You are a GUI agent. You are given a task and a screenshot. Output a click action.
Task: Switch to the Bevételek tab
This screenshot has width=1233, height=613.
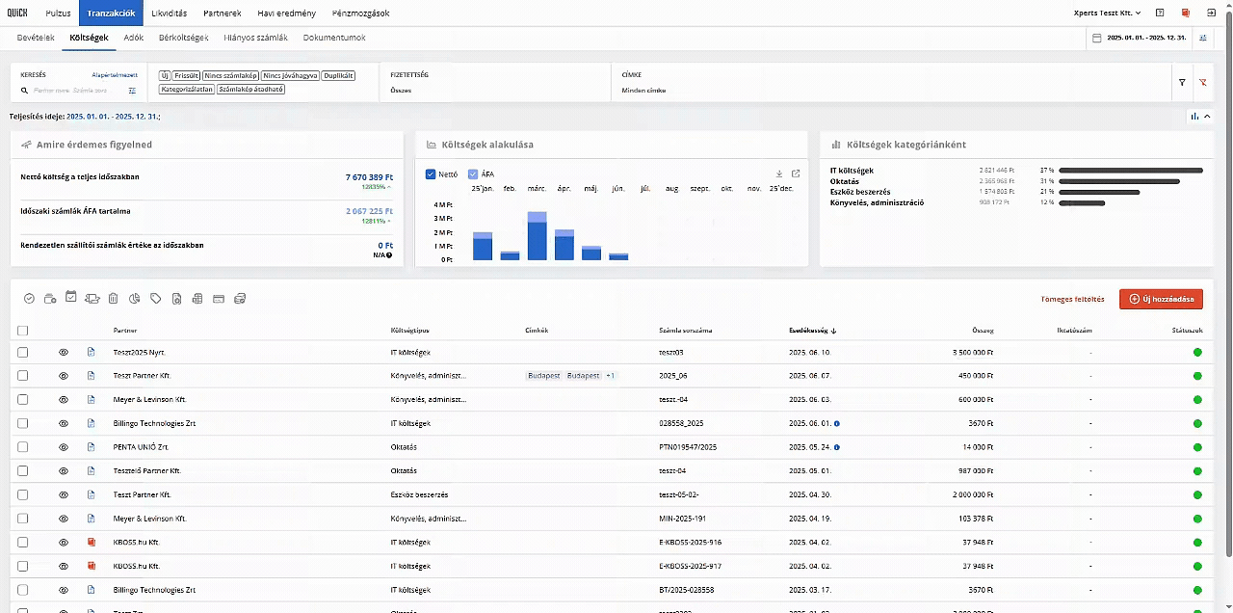coord(36,38)
